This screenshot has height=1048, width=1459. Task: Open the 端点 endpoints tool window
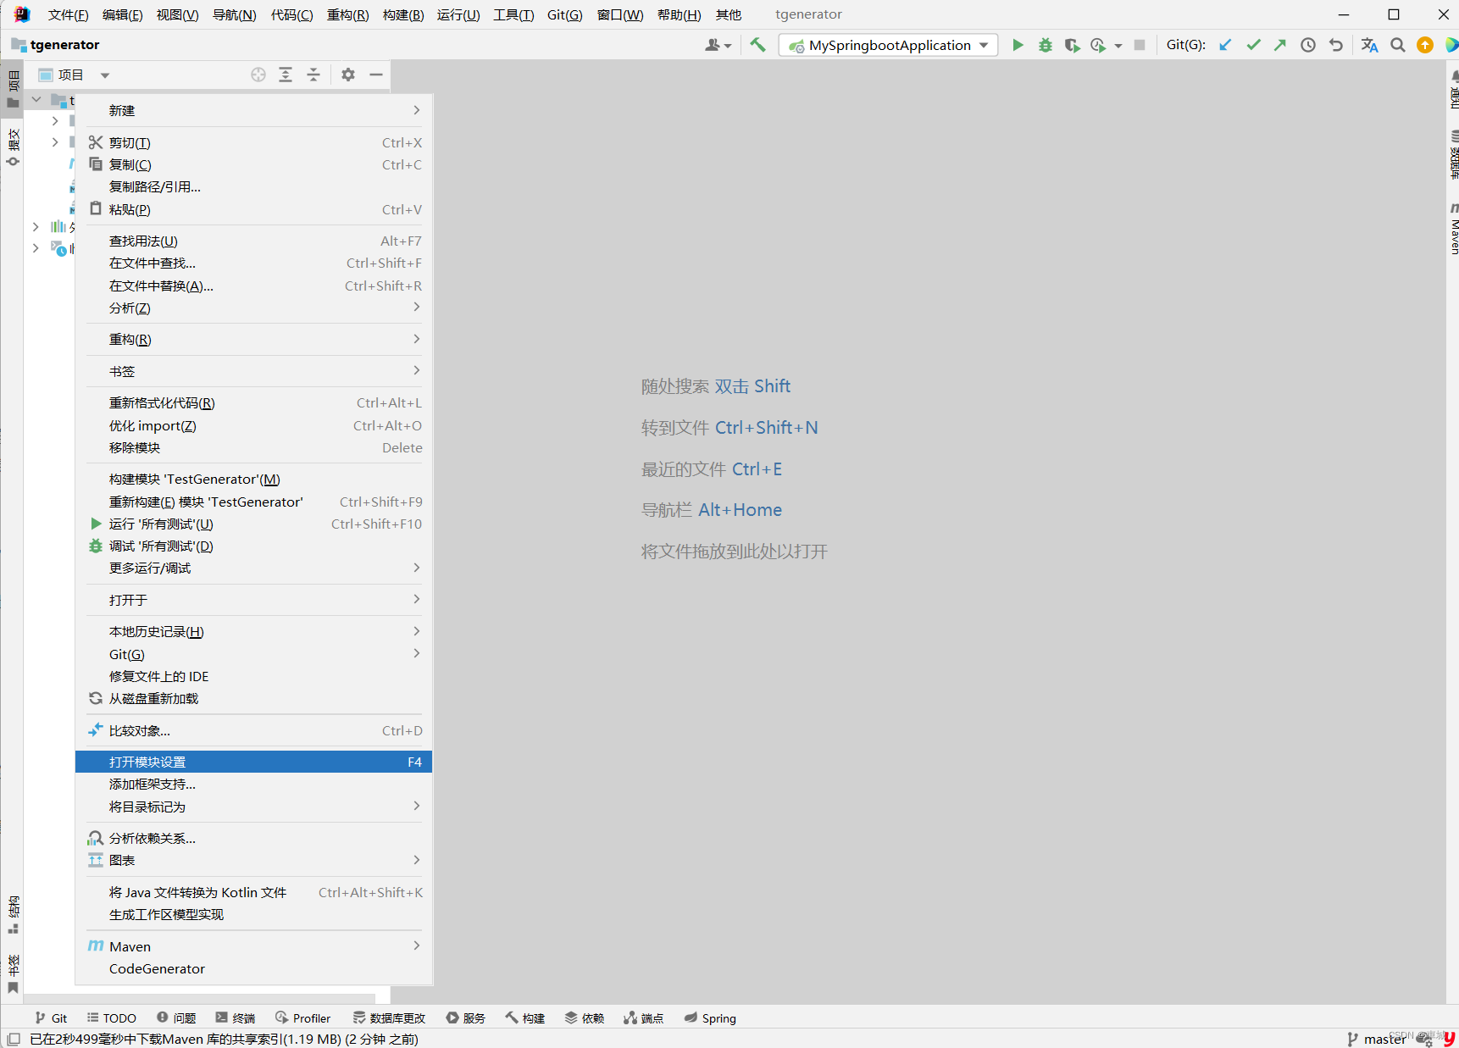[x=644, y=1018]
